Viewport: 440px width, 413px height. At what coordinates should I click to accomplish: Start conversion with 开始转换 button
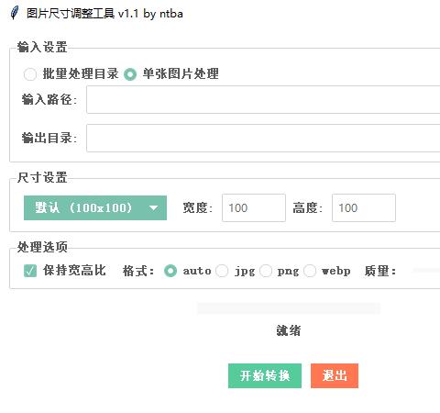click(265, 375)
